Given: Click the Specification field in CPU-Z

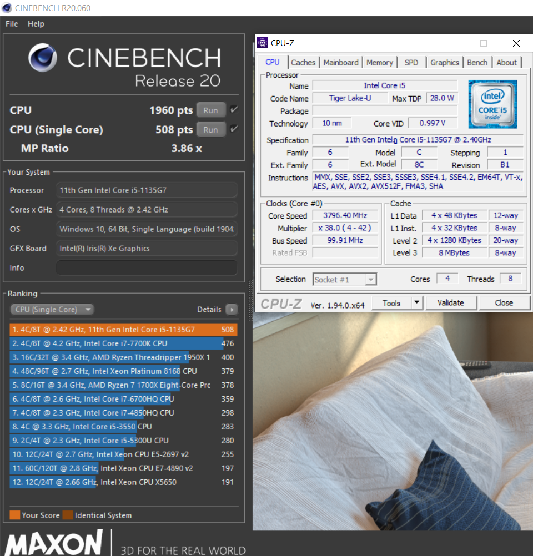Looking at the screenshot, I should click(418, 140).
